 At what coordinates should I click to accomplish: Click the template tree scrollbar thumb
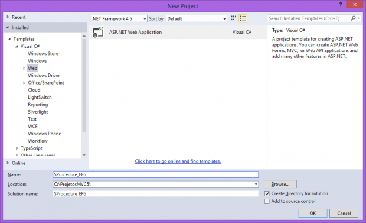[x=84, y=85]
